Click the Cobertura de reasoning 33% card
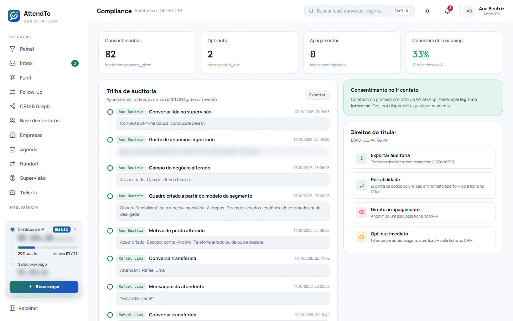The image size is (513, 321). click(x=454, y=53)
